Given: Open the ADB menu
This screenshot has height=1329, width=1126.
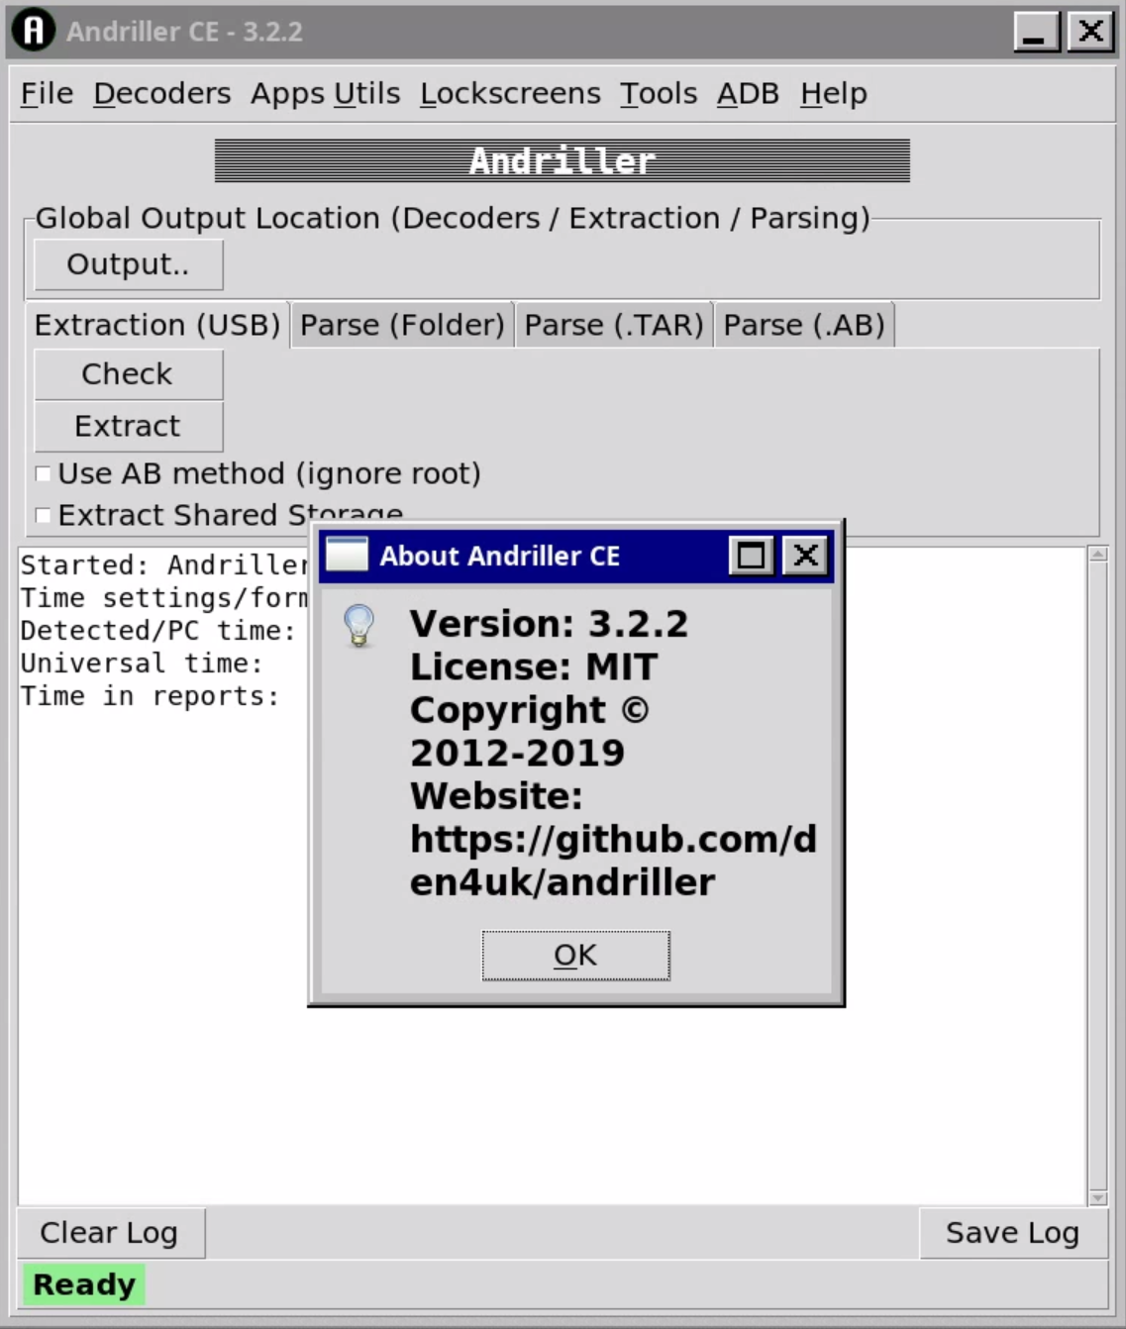Looking at the screenshot, I should (747, 93).
